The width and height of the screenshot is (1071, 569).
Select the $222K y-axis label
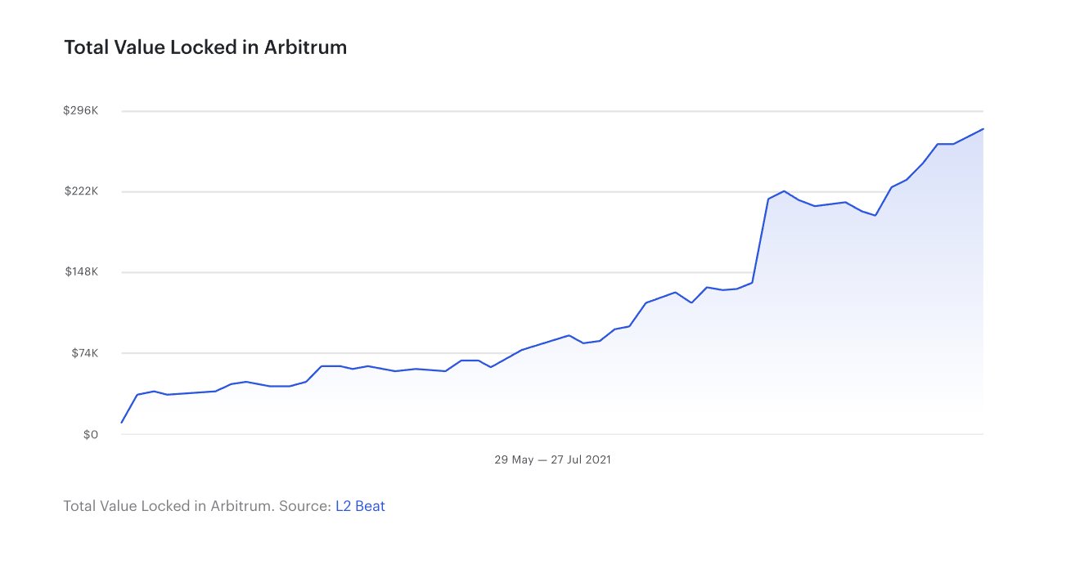coord(80,191)
